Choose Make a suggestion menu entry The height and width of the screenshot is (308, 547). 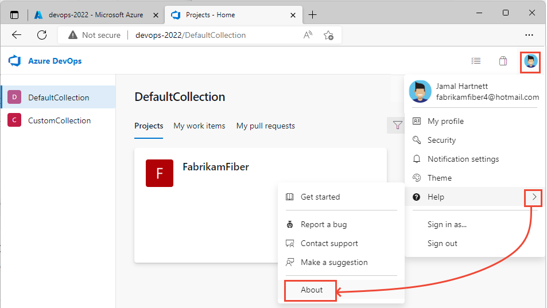click(x=341, y=262)
